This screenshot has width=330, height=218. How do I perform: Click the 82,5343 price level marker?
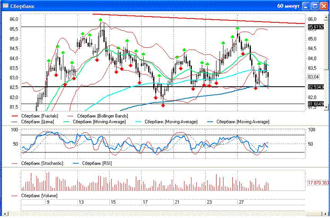(316, 87)
